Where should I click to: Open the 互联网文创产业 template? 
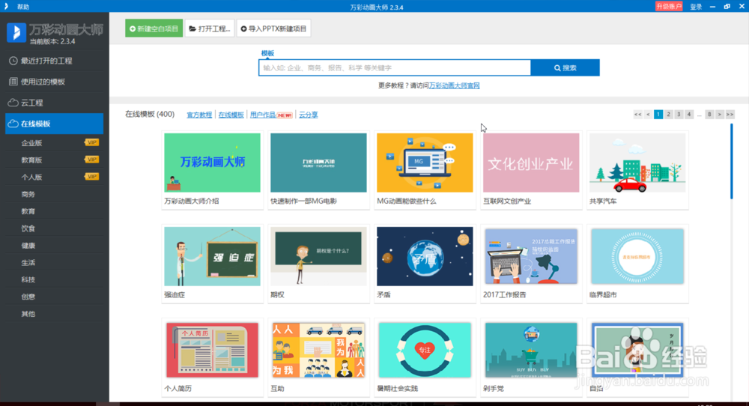coord(531,163)
